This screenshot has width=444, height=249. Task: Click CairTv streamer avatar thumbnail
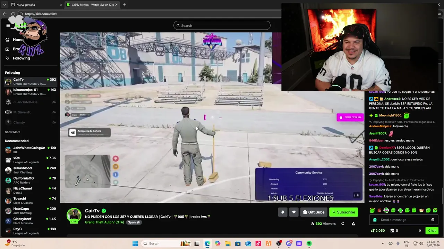74,215
